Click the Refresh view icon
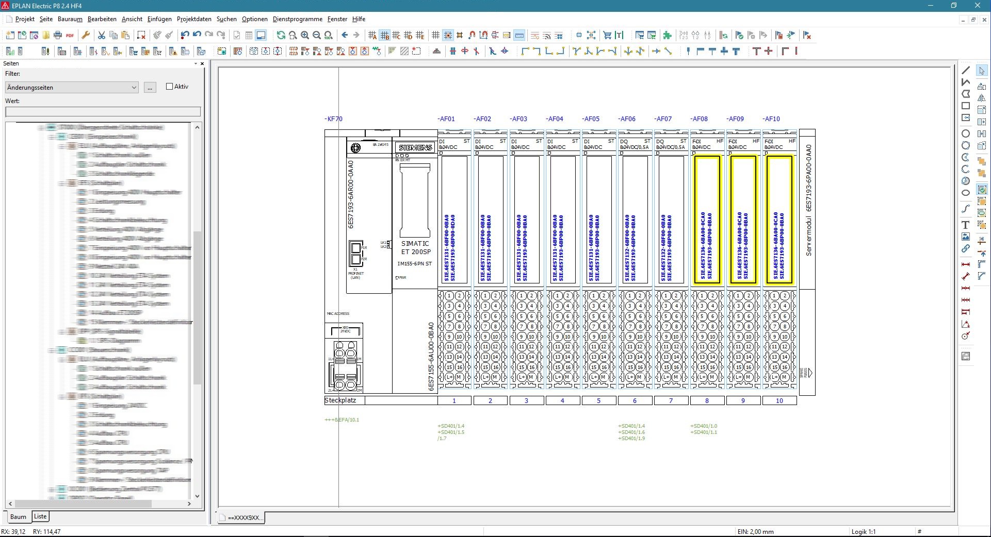Viewport: 991px width, 537px height. pos(281,35)
